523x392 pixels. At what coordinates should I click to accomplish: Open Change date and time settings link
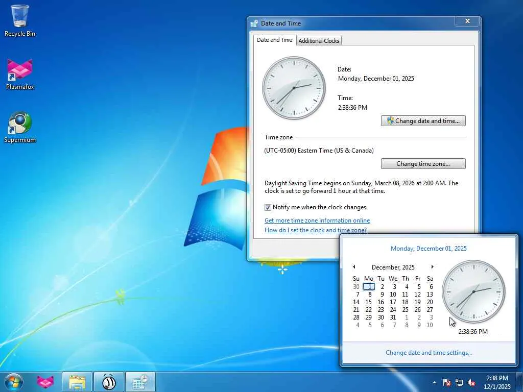(x=429, y=353)
